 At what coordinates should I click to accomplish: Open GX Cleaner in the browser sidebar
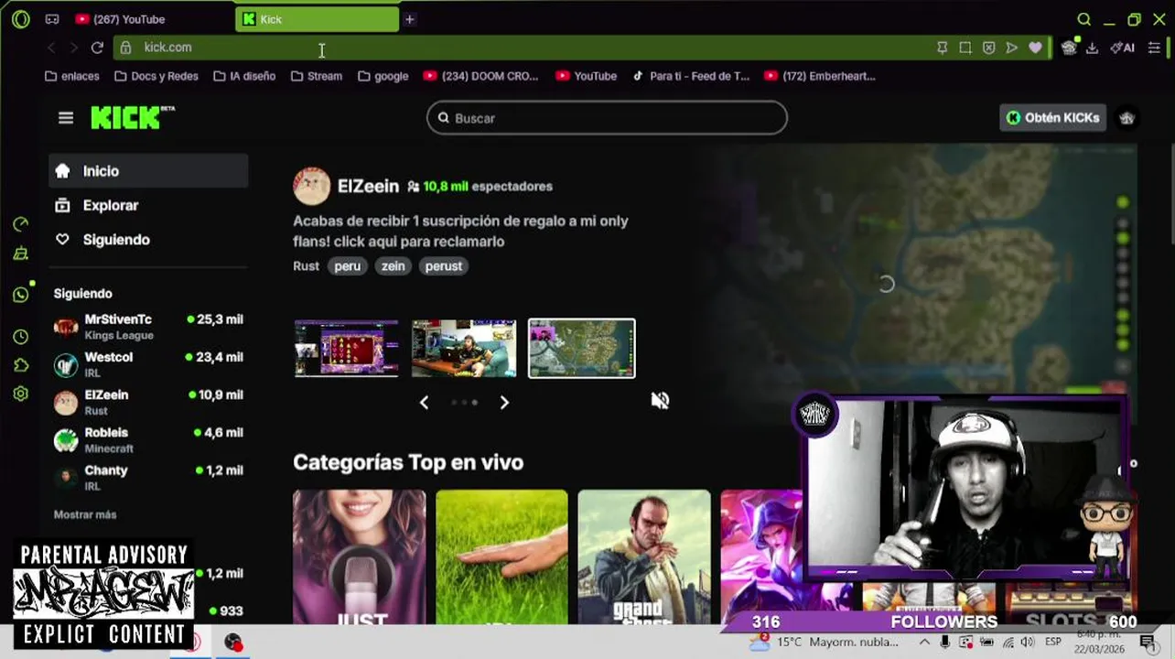coord(20,254)
